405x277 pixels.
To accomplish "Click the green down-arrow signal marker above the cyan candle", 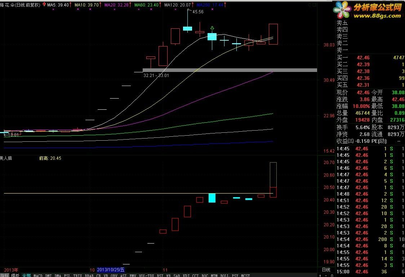I will click(212, 28).
